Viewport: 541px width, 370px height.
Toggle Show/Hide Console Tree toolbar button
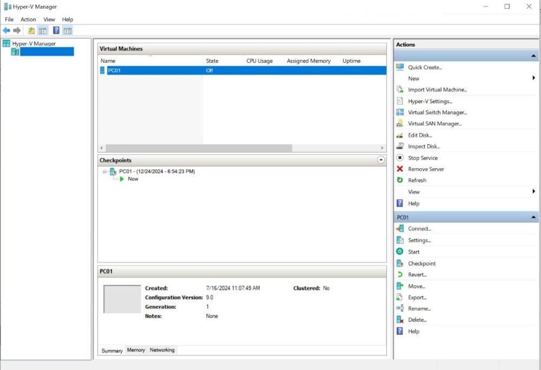(x=43, y=30)
